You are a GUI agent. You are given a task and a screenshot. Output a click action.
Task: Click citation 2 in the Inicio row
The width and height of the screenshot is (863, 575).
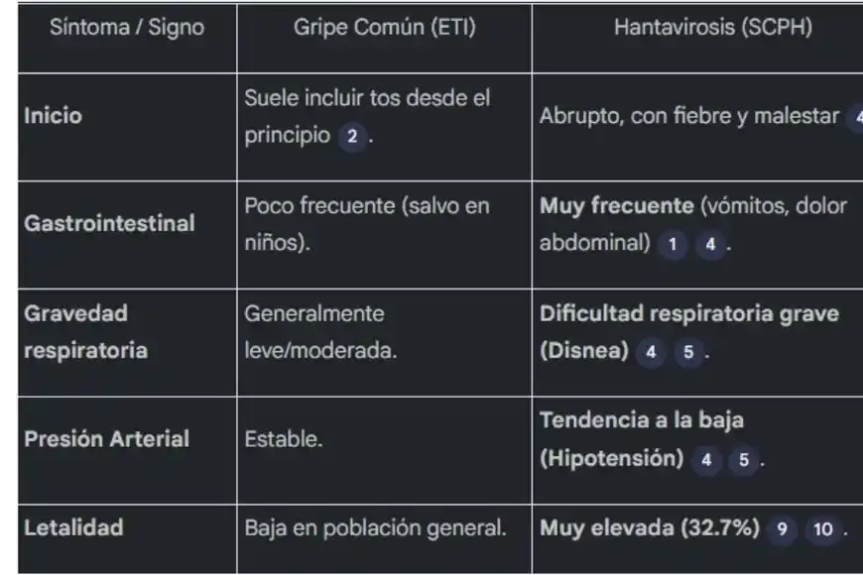351,136
